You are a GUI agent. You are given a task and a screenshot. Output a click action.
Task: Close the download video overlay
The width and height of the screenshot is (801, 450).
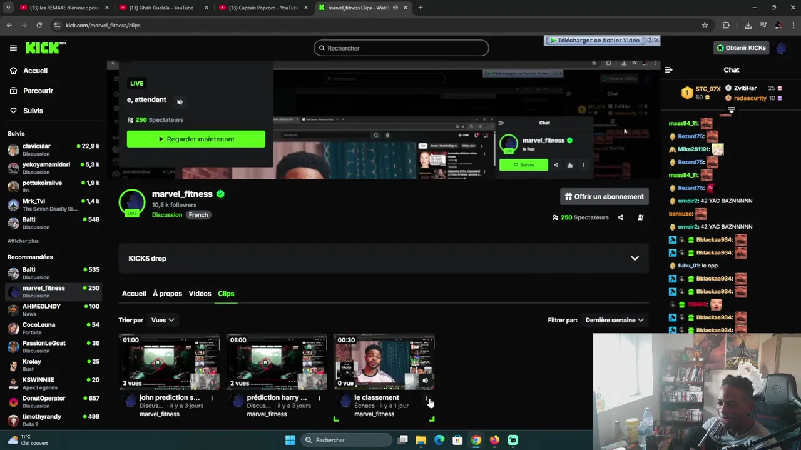656,40
